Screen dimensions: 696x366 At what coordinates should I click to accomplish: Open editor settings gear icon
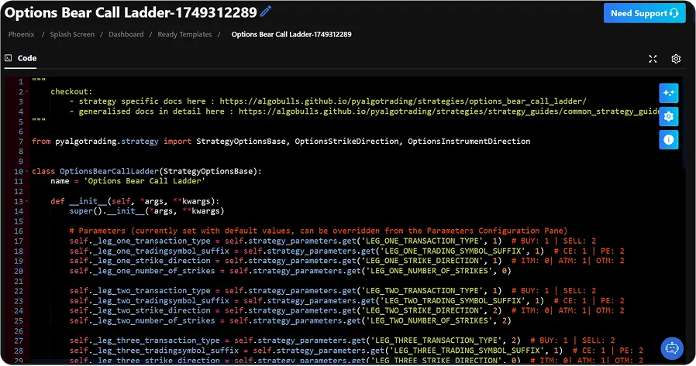click(676, 59)
